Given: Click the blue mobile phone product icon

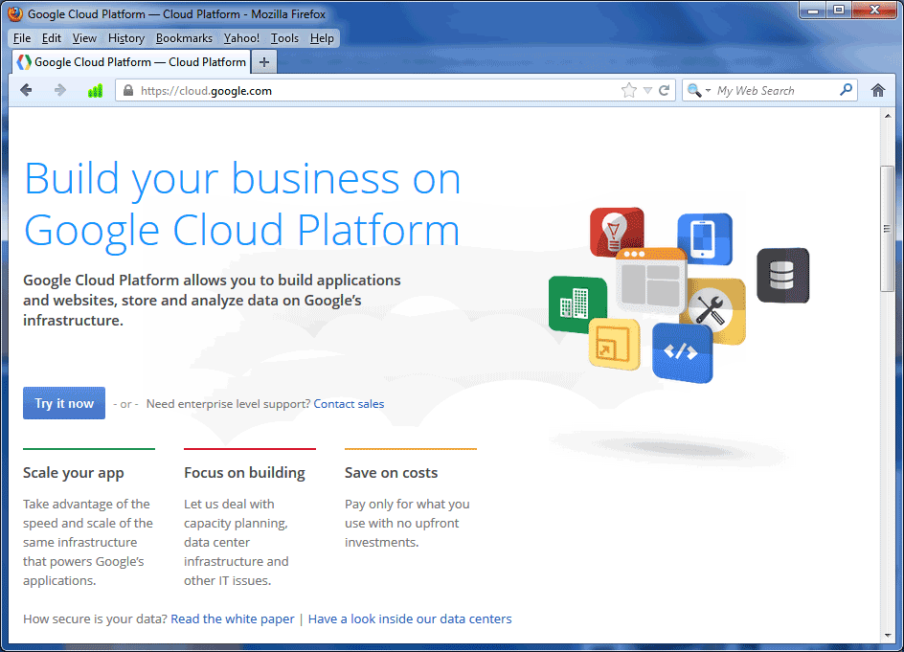Looking at the screenshot, I should (705, 238).
